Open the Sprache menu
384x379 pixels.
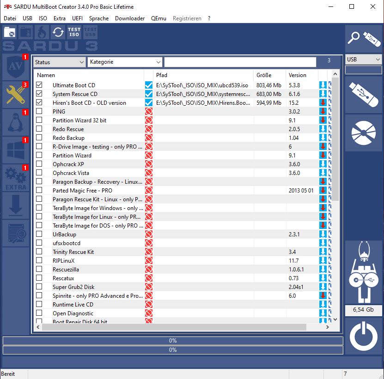(99, 18)
